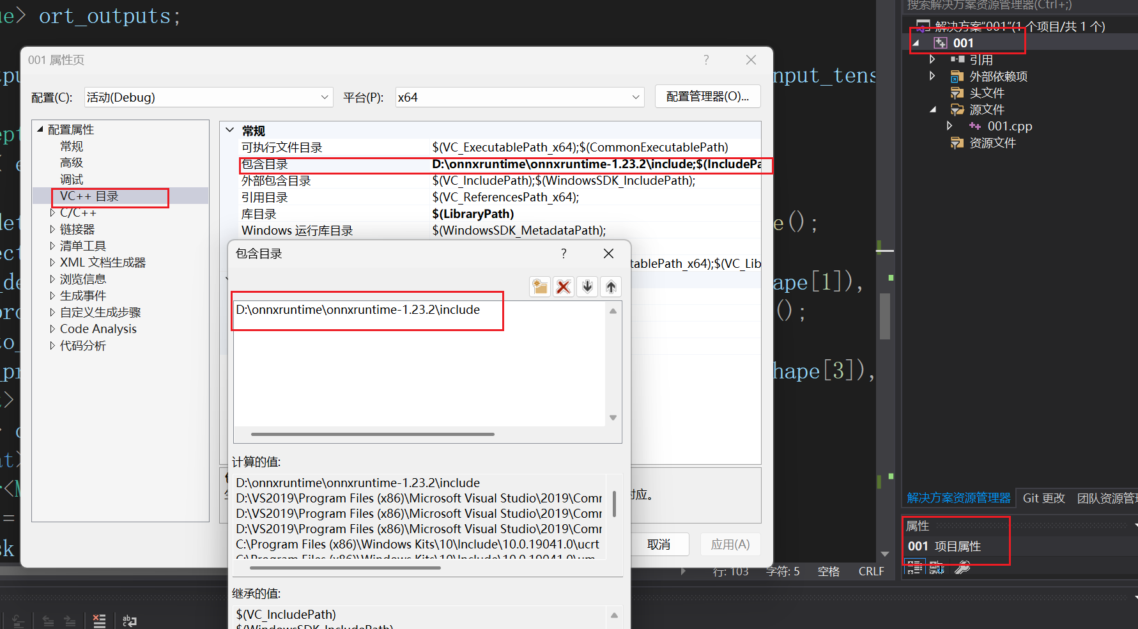Screen dimensions: 1138x629
Task: Switch to the Git 更改 tab
Action: point(1043,498)
